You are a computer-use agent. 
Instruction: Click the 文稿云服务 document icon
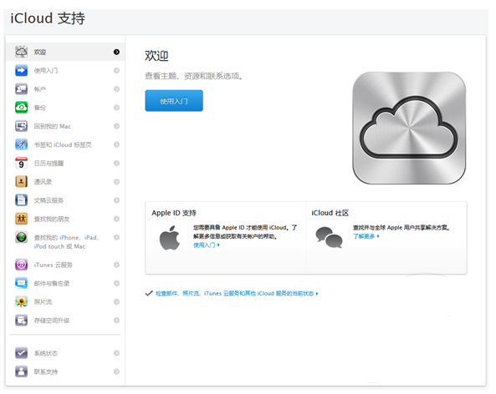tap(21, 200)
